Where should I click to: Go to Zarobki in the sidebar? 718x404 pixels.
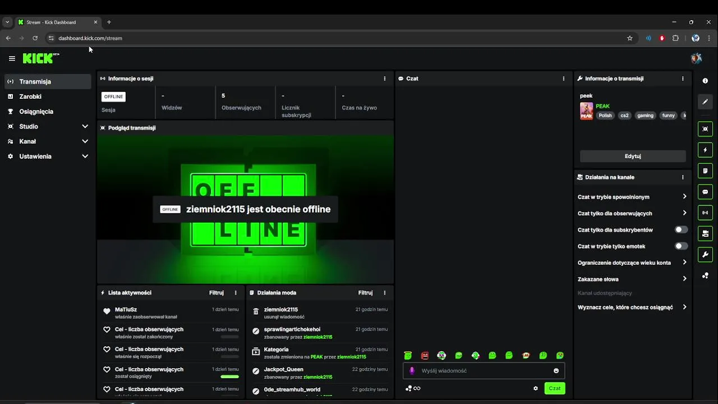(x=48, y=97)
